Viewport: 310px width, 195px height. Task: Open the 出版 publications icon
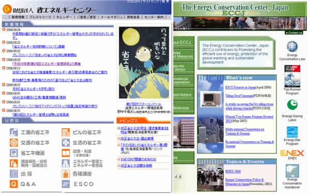[x=13, y=174]
